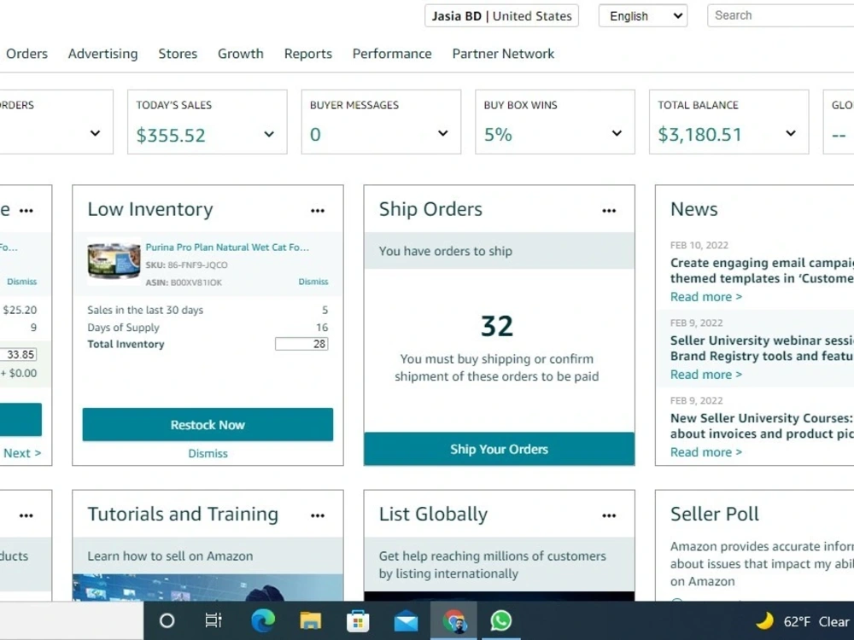The height and width of the screenshot is (640, 854).
Task: Expand the Total Balance dropdown
Action: [x=790, y=133]
